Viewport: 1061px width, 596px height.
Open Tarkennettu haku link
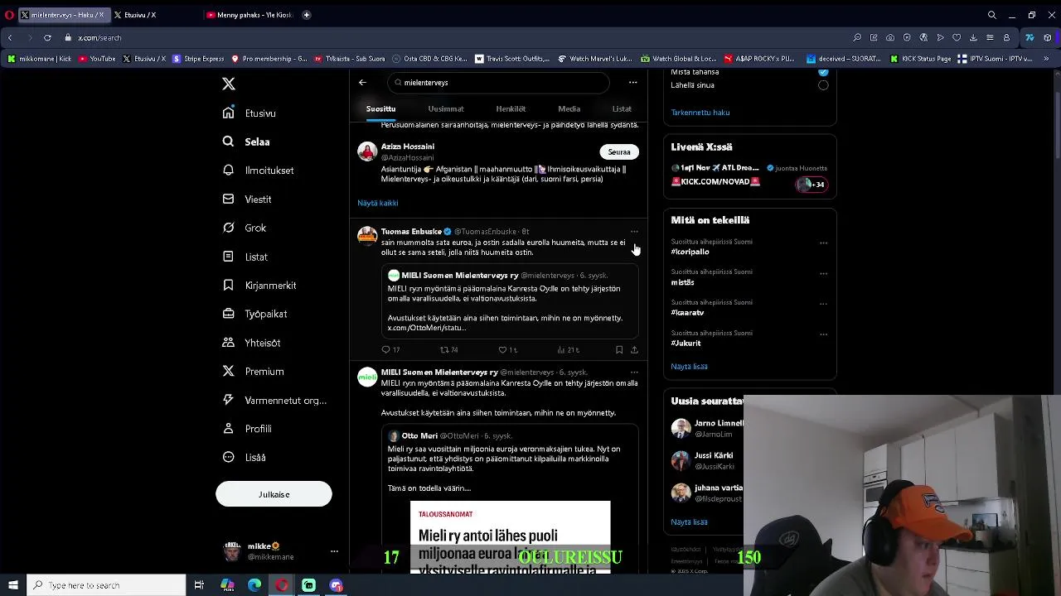click(x=700, y=113)
